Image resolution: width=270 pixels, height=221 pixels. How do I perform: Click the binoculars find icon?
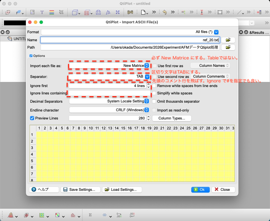130,12
